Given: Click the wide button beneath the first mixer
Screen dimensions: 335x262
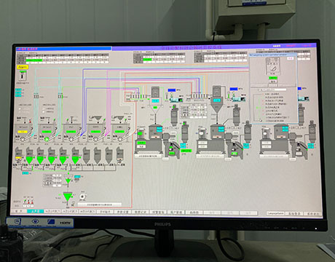Looking at the screenshot, I should click(148, 156).
